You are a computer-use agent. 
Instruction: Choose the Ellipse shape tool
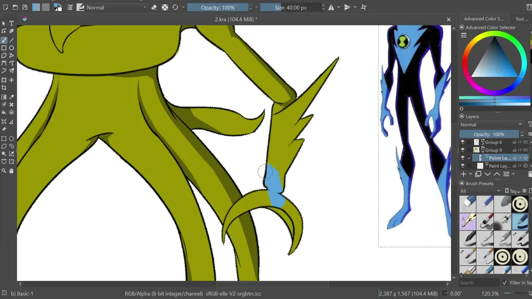pos(12,48)
